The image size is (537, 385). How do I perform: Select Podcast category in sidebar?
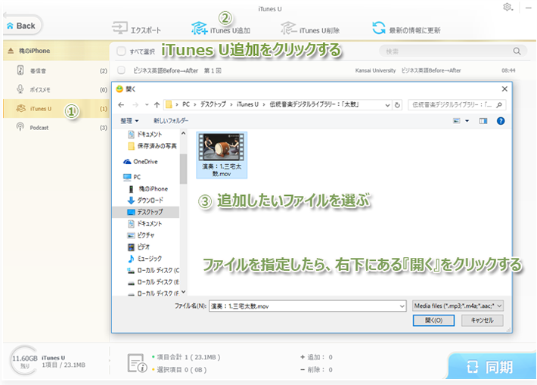[56, 127]
